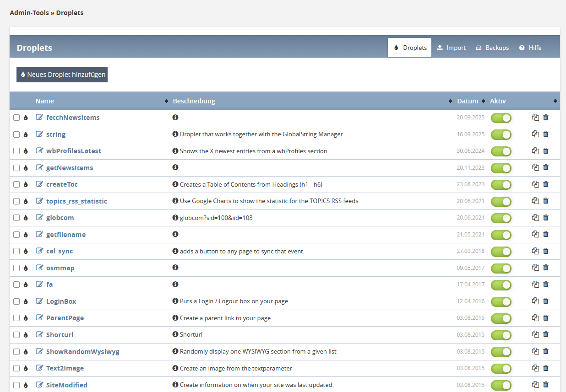This screenshot has width=566, height=392.
Task: Click the trash icon for the osmmap row
Action: 545,268
